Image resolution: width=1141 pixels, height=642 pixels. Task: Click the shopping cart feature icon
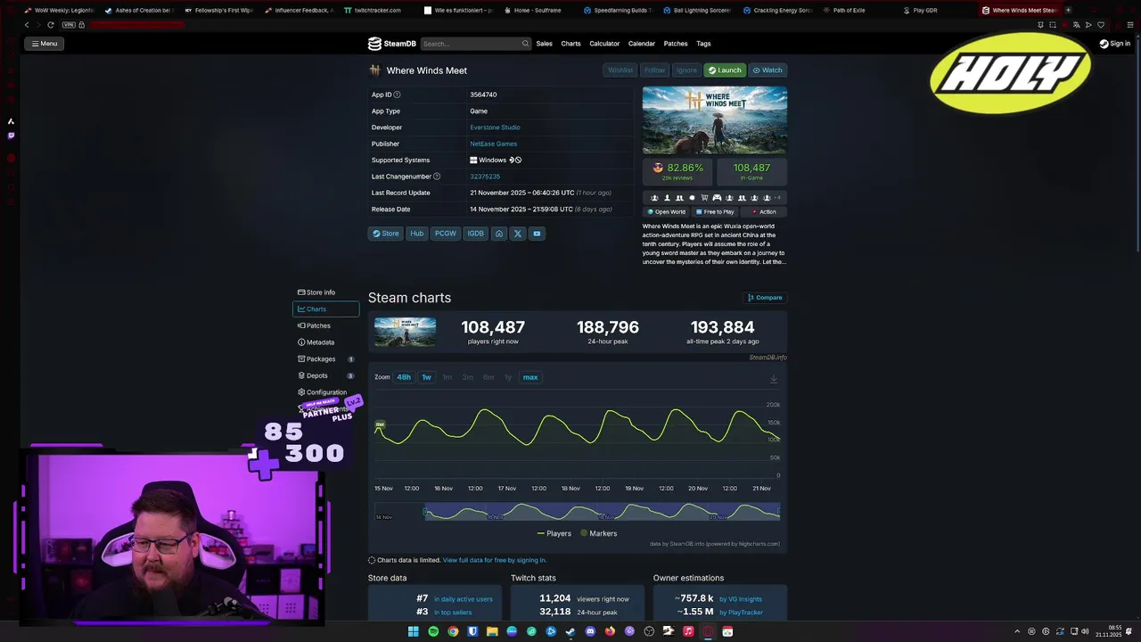pyautogui.click(x=704, y=198)
